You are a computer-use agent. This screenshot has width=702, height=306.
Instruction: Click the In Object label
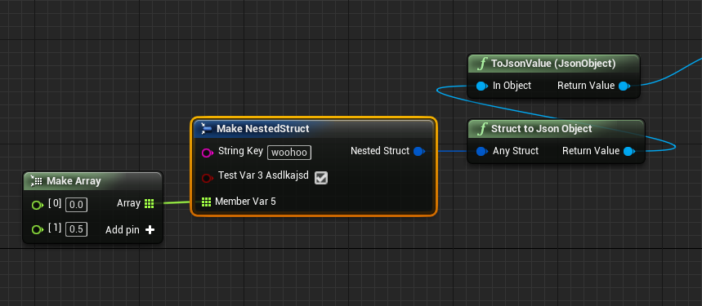[x=512, y=86]
